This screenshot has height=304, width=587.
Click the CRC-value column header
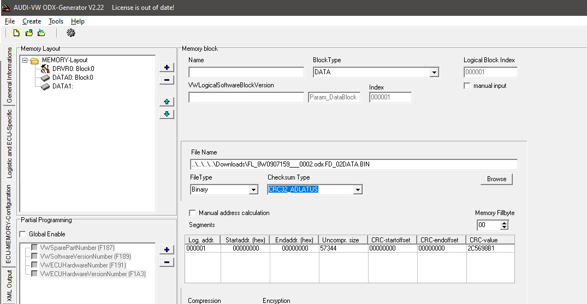click(x=490, y=240)
